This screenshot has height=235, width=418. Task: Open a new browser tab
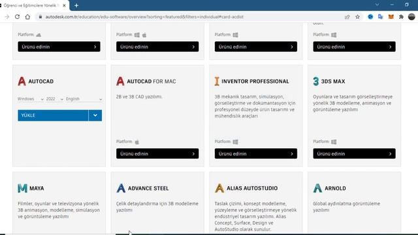pyautogui.click(x=76, y=5)
